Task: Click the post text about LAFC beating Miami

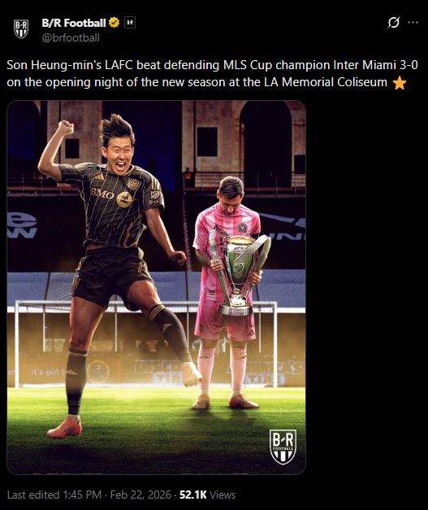Action: (x=212, y=73)
